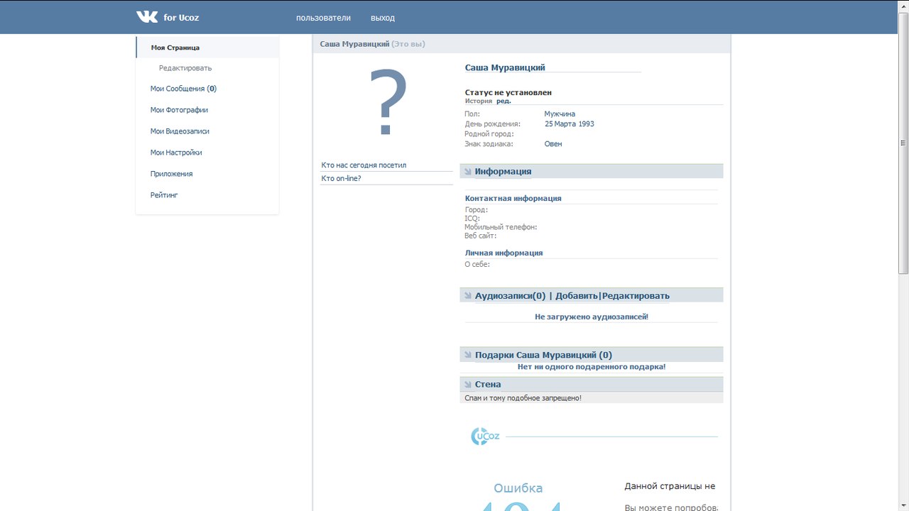Click the vertical scrollbar thumb
This screenshot has width=909, height=511.
[x=903, y=142]
